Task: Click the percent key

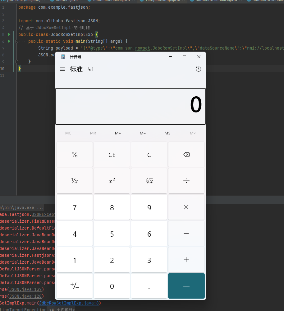Action: pyautogui.click(x=75, y=155)
